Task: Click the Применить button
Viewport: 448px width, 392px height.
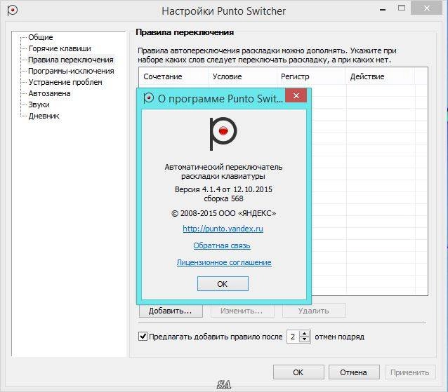Action: [409, 372]
